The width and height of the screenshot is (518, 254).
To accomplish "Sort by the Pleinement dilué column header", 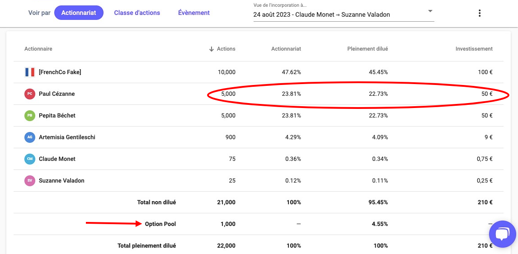I will point(367,49).
